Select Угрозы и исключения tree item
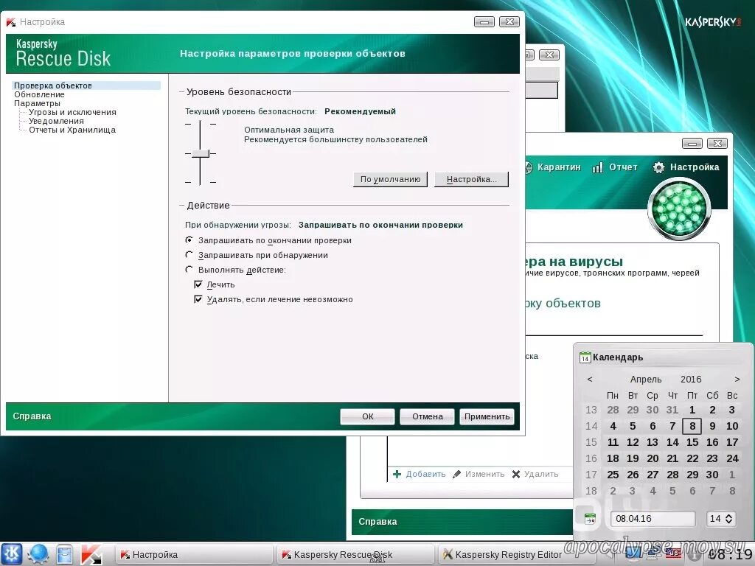 coord(72,112)
